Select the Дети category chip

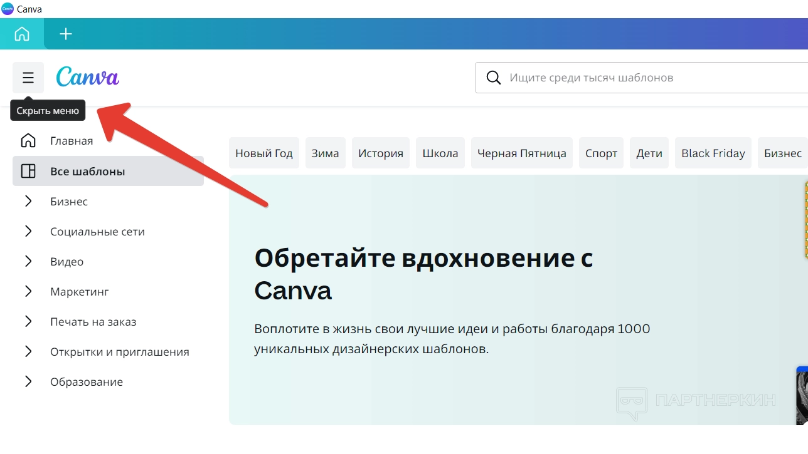click(649, 153)
